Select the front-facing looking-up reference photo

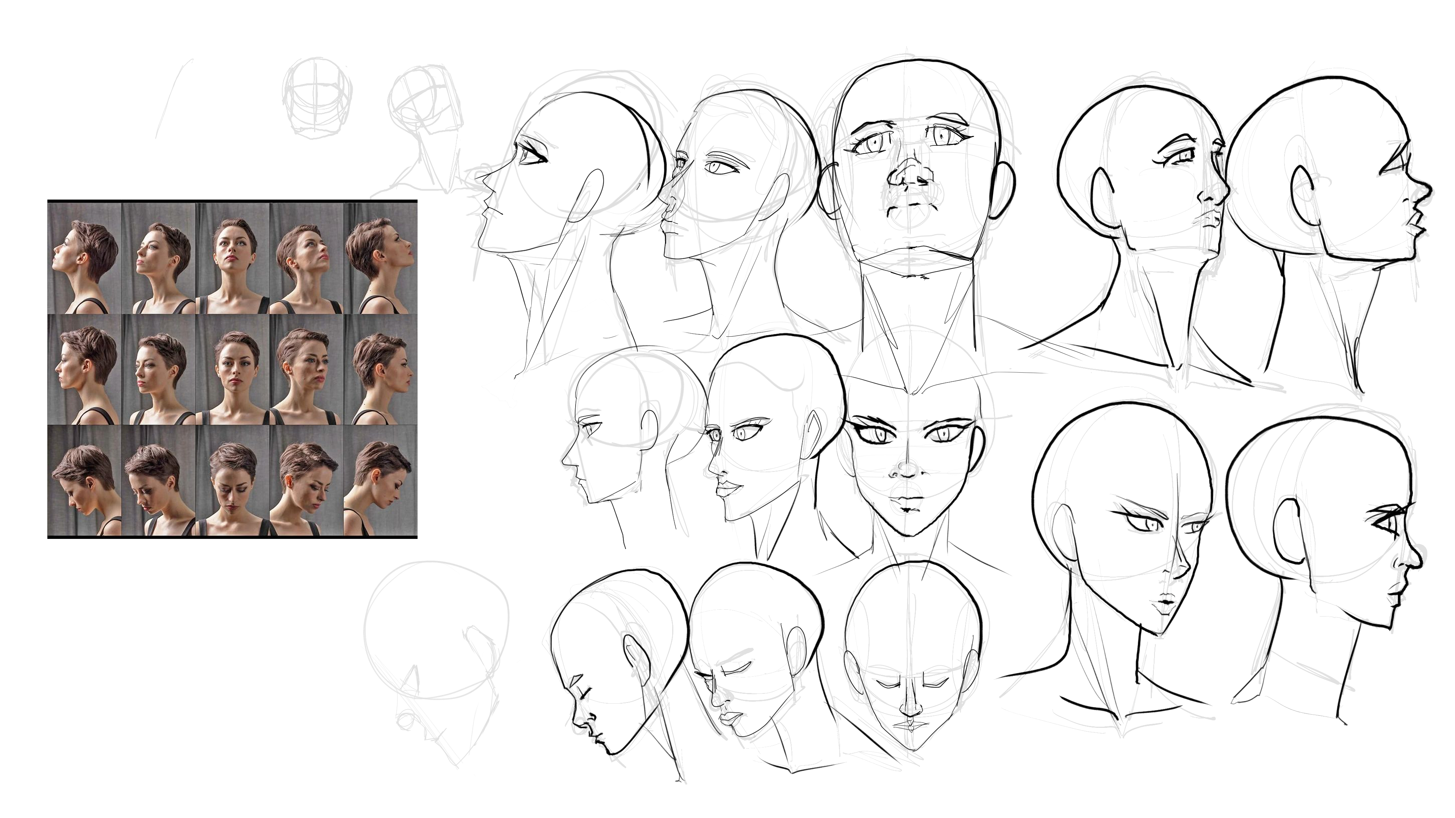click(233, 259)
